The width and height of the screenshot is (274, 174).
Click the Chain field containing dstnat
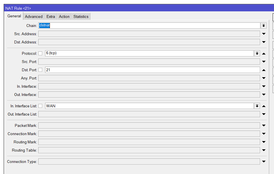pyautogui.click(x=149, y=26)
